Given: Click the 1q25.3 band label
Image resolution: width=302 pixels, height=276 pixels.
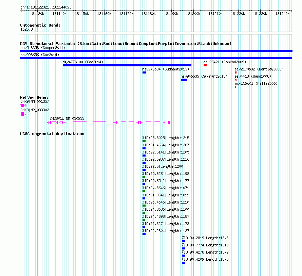Looking at the screenshot, I should click(26, 29).
